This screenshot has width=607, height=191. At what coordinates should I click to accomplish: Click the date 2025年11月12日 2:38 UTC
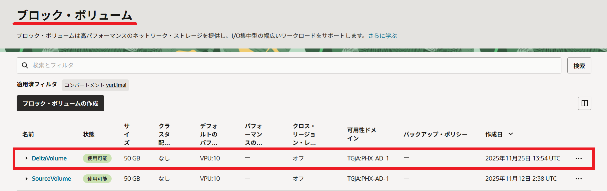[521, 179]
